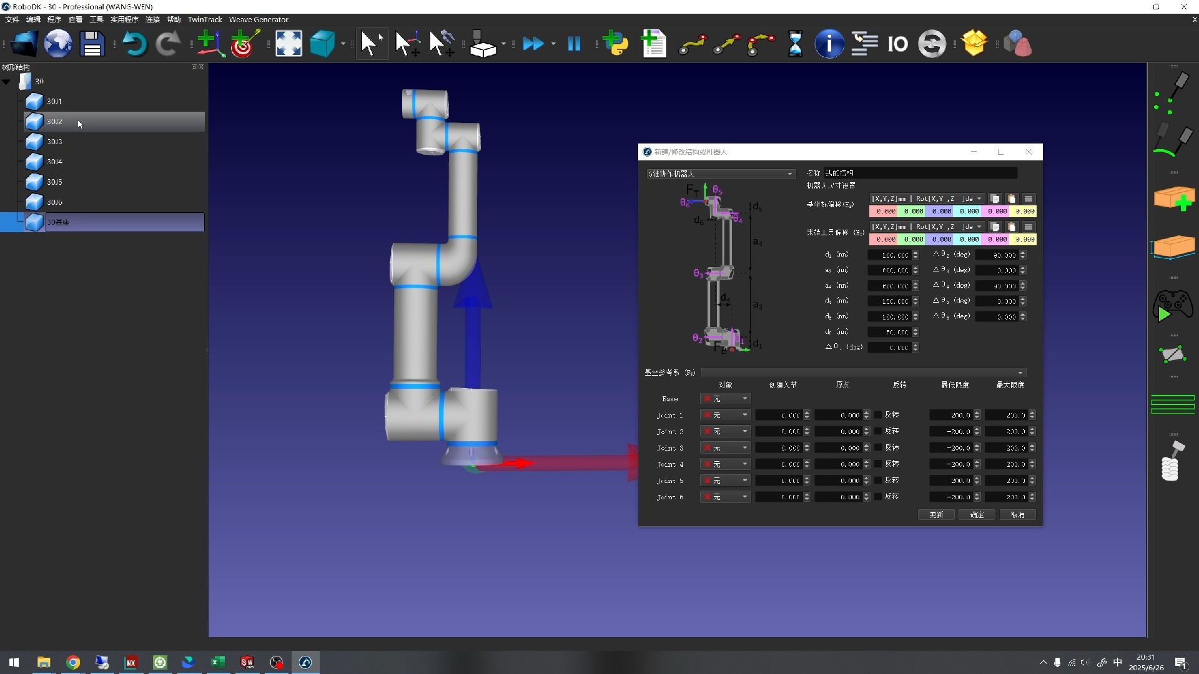Collapse the 30 station tree node
The image size is (1199, 674).
(x=6, y=82)
